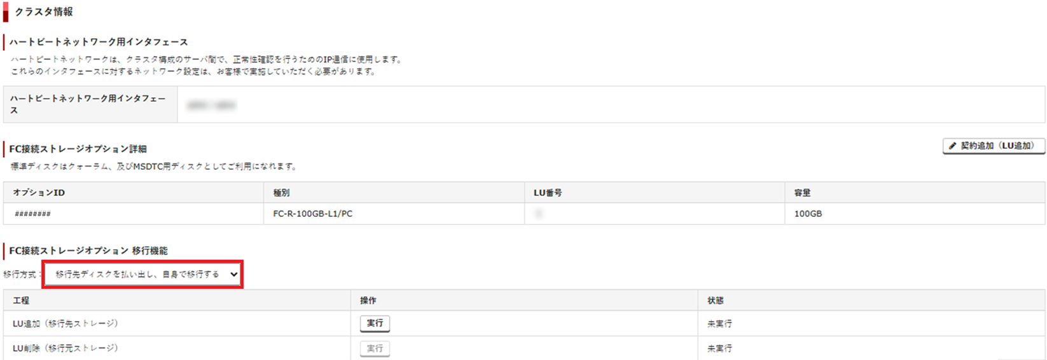The height and width of the screenshot is (360, 1047).
Task: Click the FC接続ストレージオプション詳細 section heading
Action: pyautogui.click(x=78, y=149)
